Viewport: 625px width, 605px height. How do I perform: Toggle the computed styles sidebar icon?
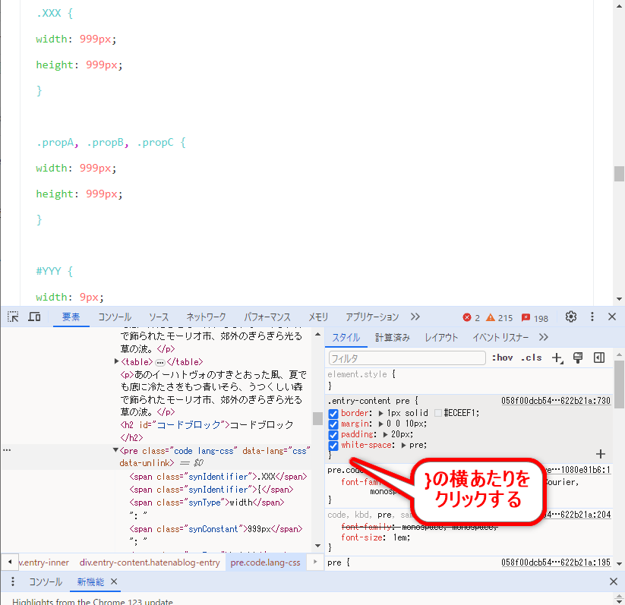click(599, 358)
